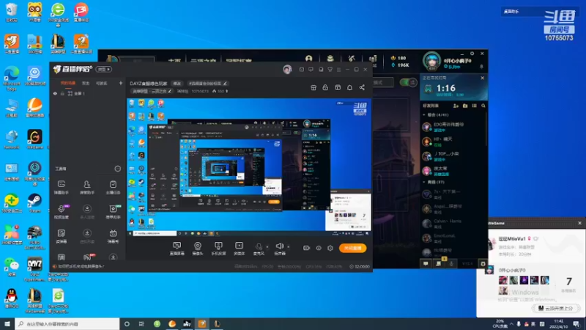Cancel matchmaking queue timer in the League client
This screenshot has width=586, height=330.
coord(482,78)
